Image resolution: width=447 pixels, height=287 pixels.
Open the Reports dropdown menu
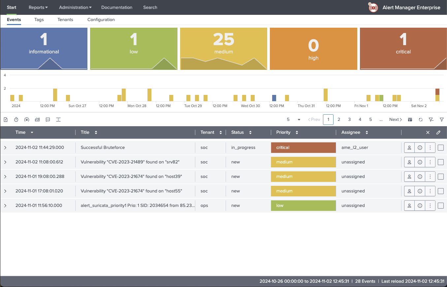pyautogui.click(x=38, y=7)
